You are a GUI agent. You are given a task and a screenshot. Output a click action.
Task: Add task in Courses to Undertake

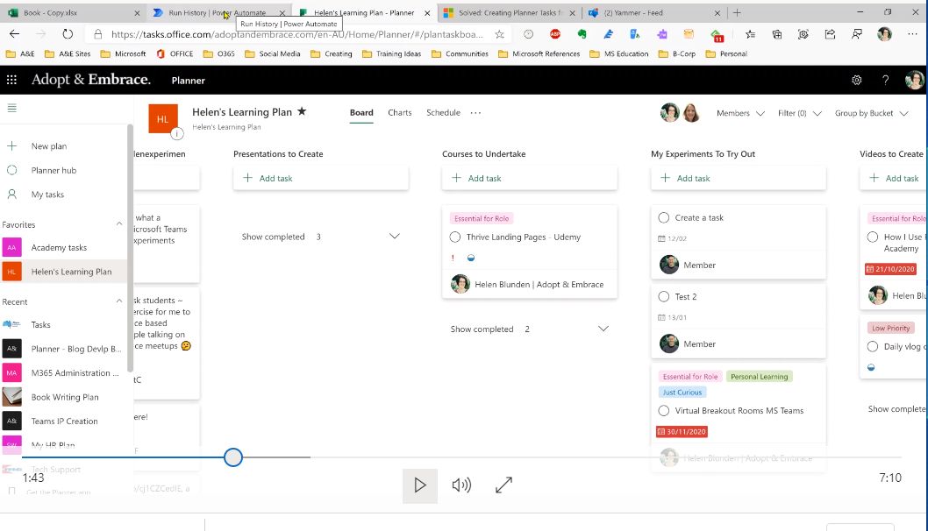pos(530,178)
